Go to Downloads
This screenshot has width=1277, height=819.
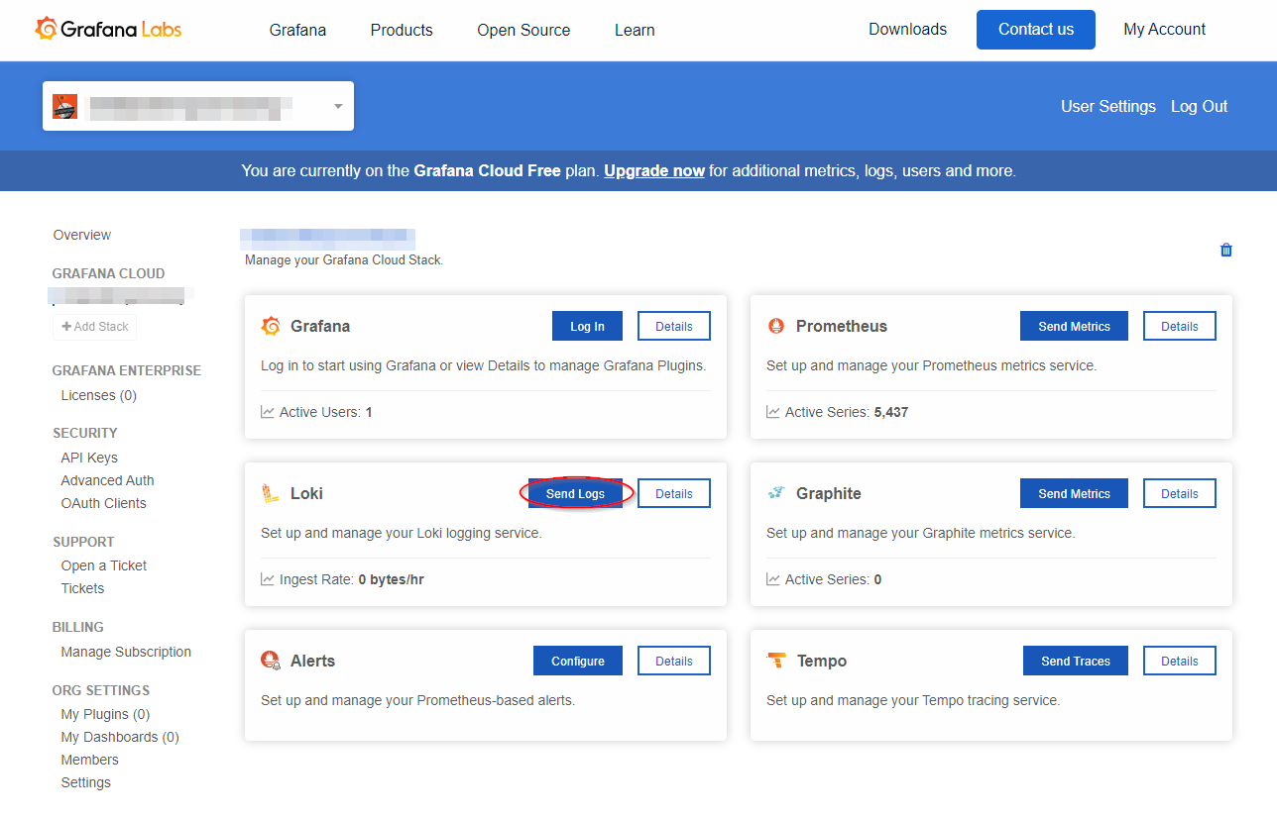click(908, 30)
